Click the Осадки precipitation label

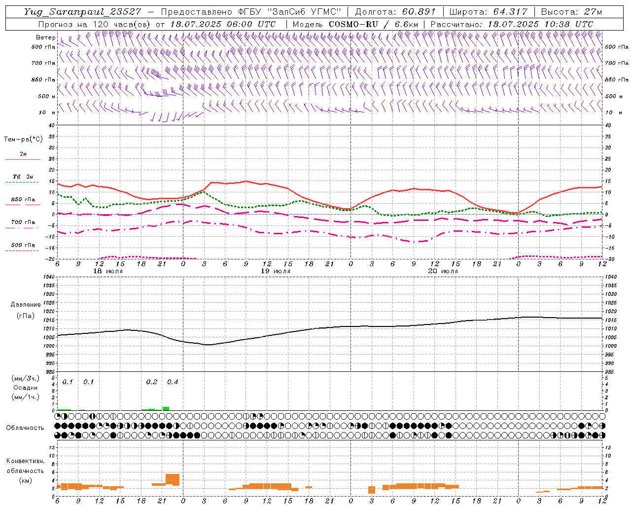pos(26,388)
